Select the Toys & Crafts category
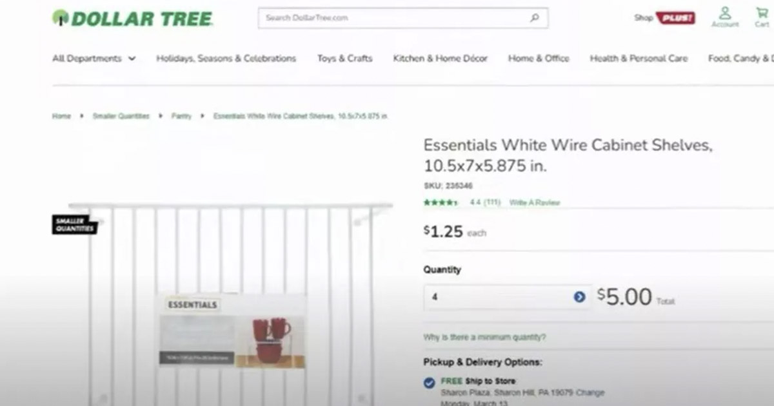This screenshot has width=774, height=406. point(344,58)
